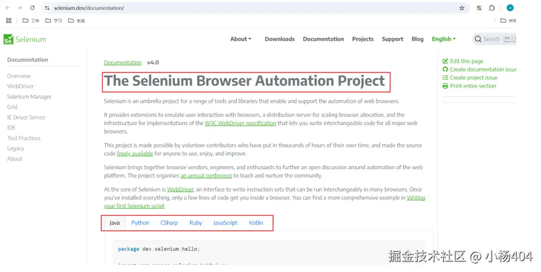This screenshot has height=272, width=541.
Task: Open Projects in the top navigation
Action: (362, 39)
